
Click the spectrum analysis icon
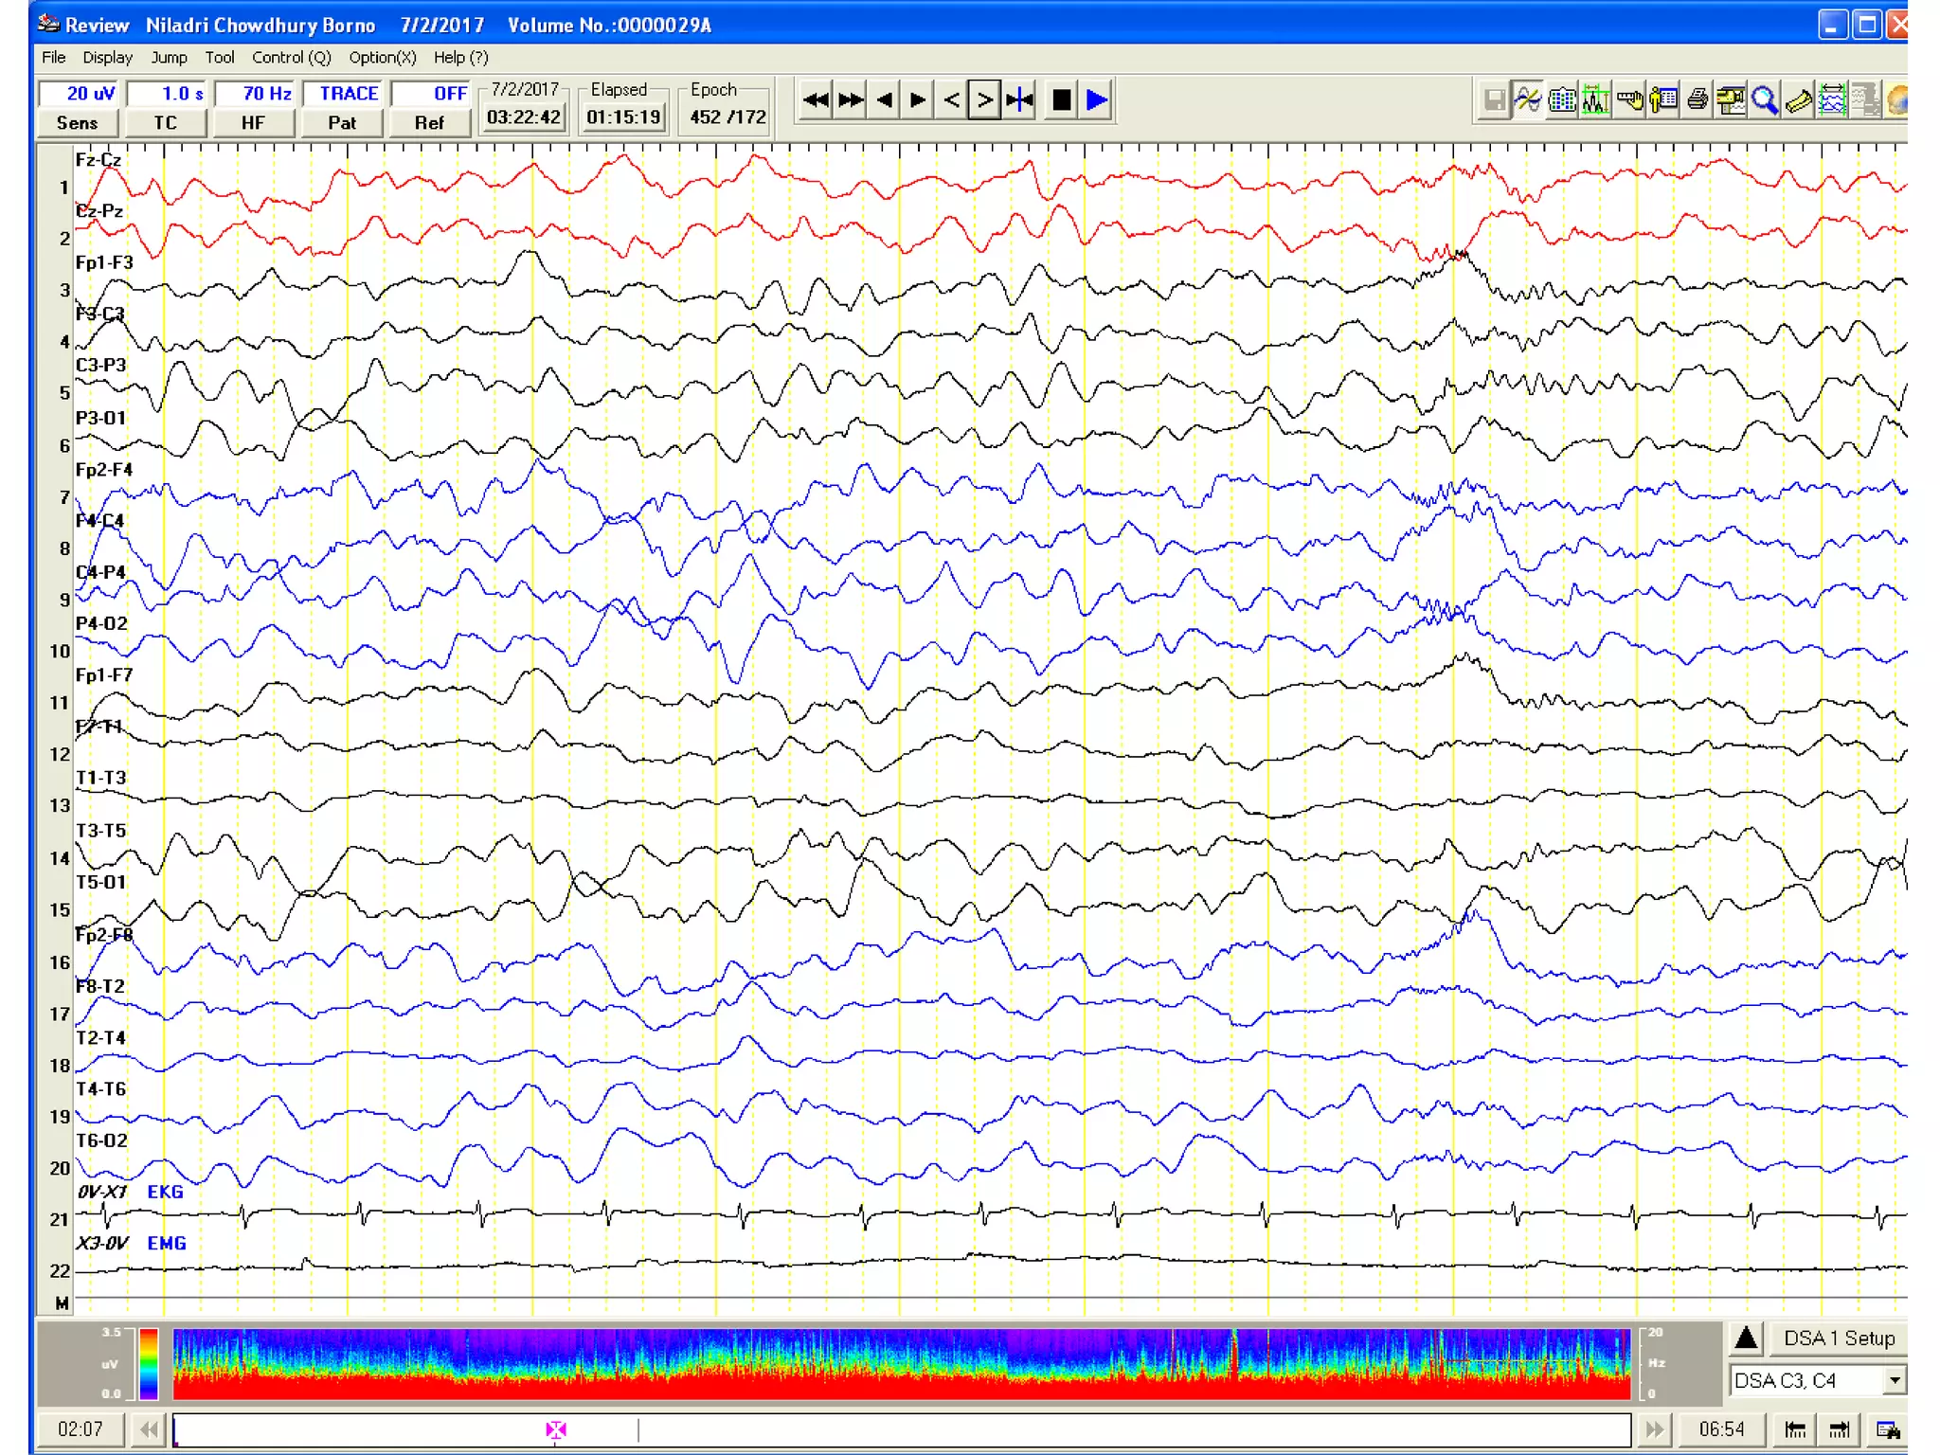[x=1595, y=99]
